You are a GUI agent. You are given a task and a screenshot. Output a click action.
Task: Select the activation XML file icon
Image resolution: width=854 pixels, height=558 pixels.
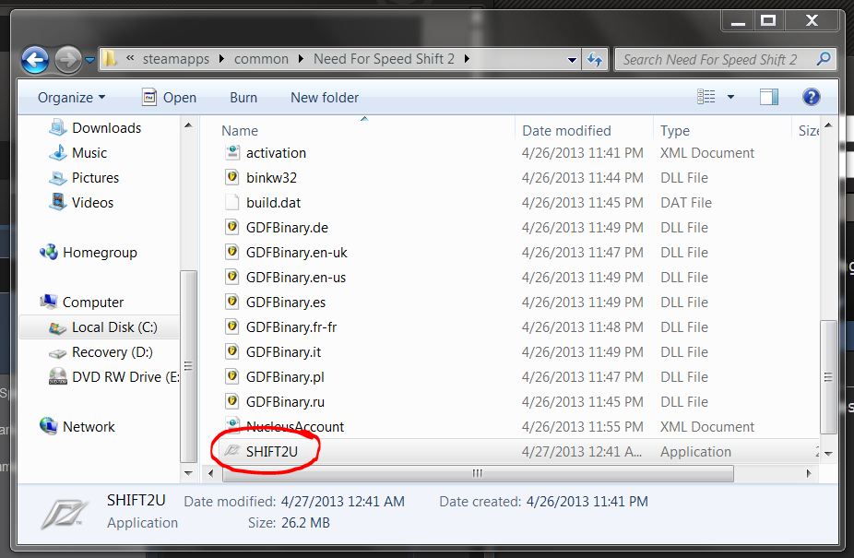point(232,152)
